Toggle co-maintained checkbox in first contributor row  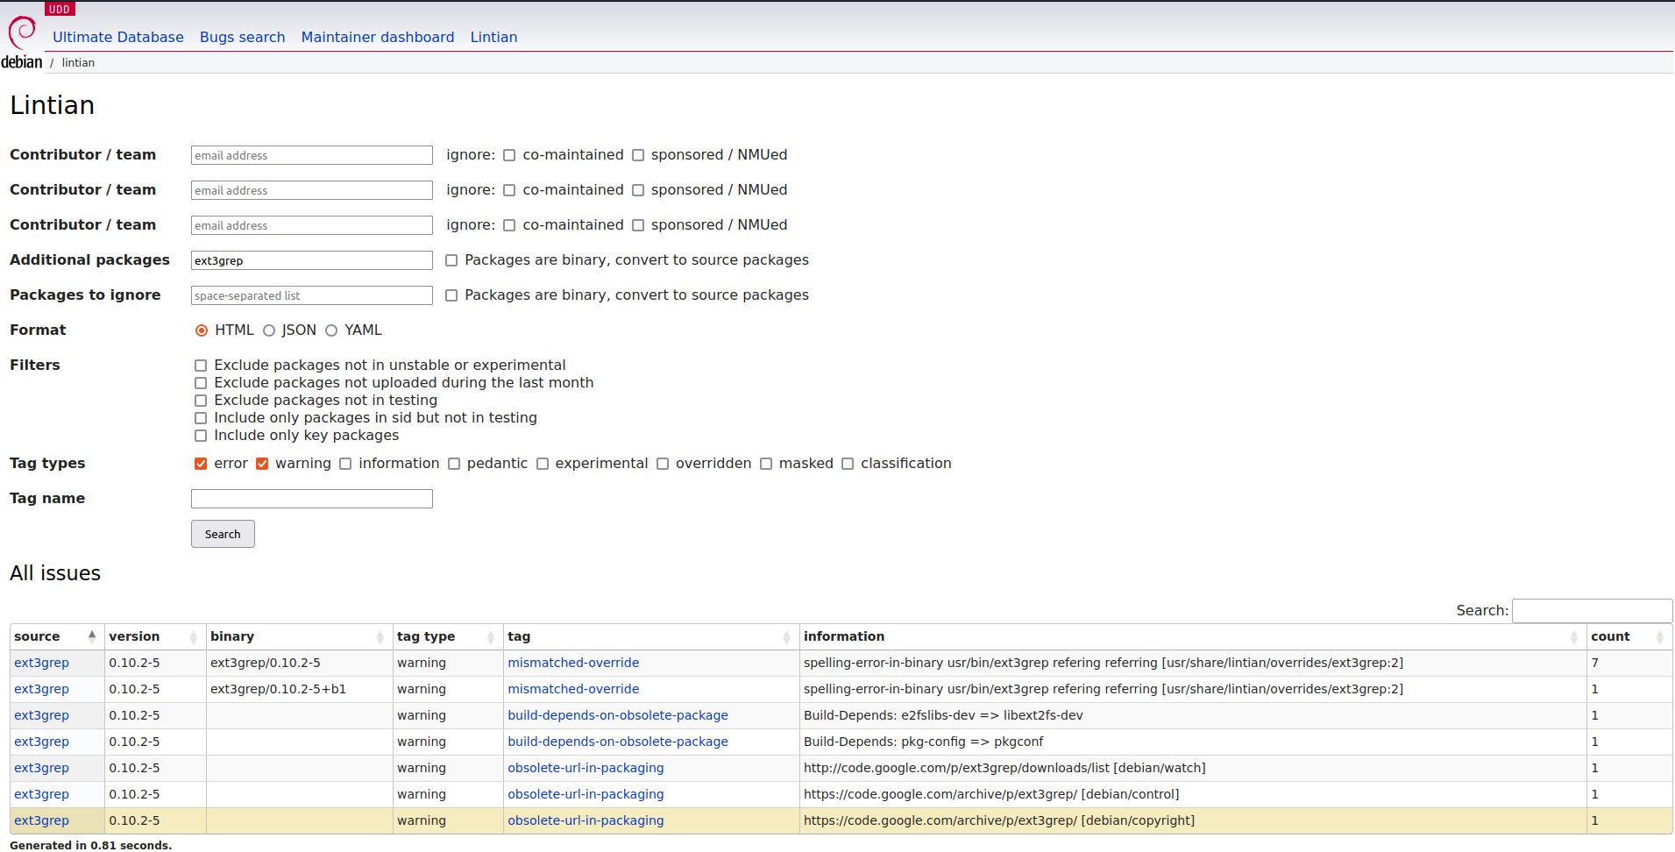[509, 155]
